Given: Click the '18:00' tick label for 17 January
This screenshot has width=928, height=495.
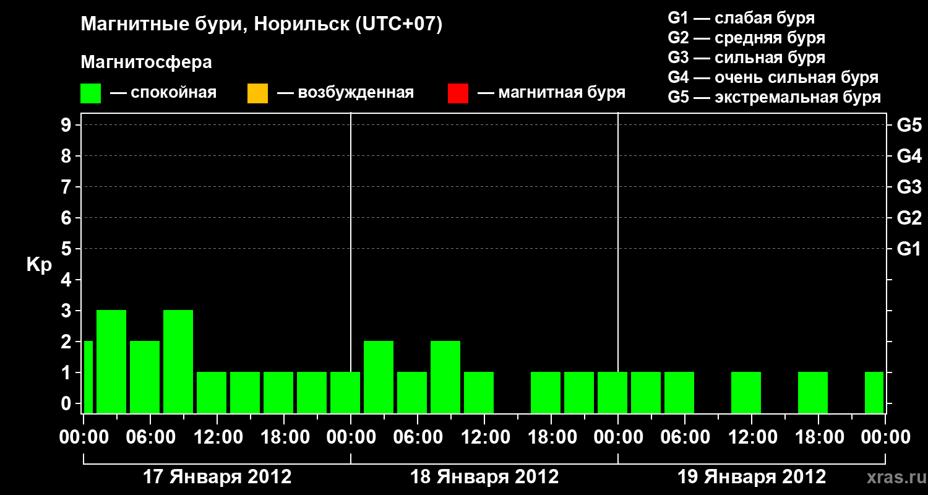Looking at the screenshot, I should pyautogui.click(x=284, y=437).
